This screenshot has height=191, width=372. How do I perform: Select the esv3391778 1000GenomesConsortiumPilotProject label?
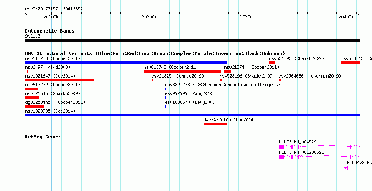point(222,85)
